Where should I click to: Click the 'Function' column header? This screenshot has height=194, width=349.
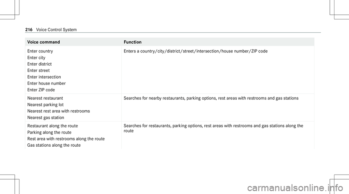133,42
